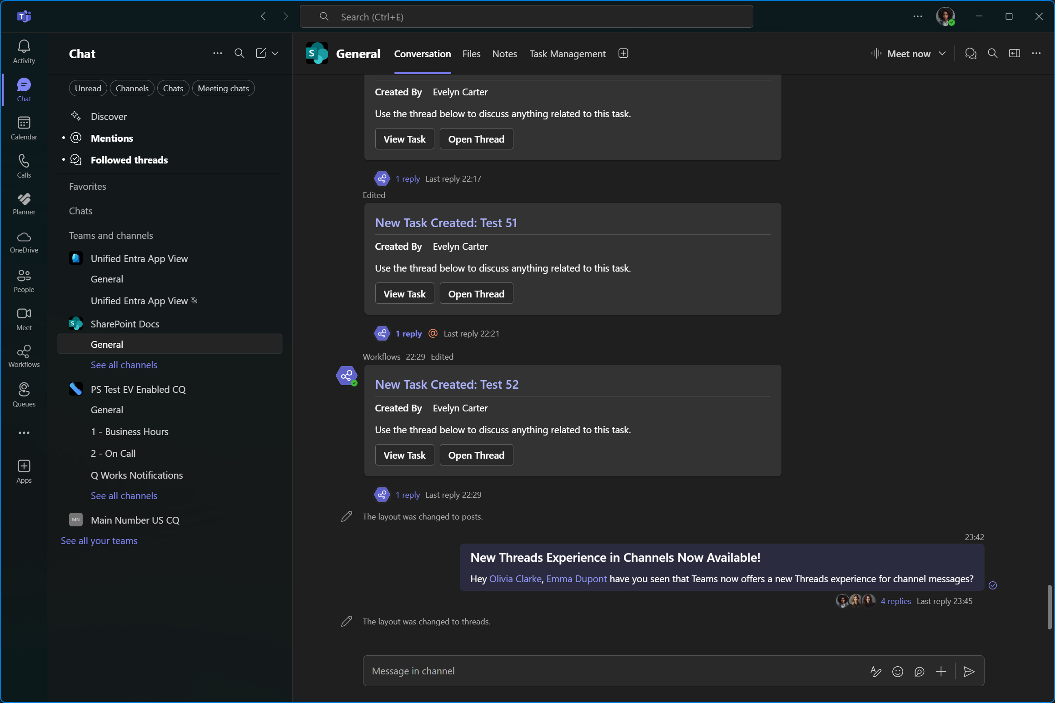Click the conversation vertical scrollbar
This screenshot has width=1055, height=703.
click(1049, 607)
